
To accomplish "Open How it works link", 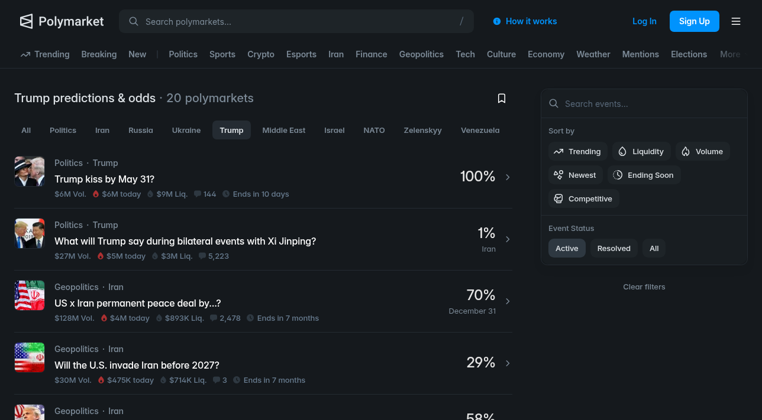I will point(525,21).
